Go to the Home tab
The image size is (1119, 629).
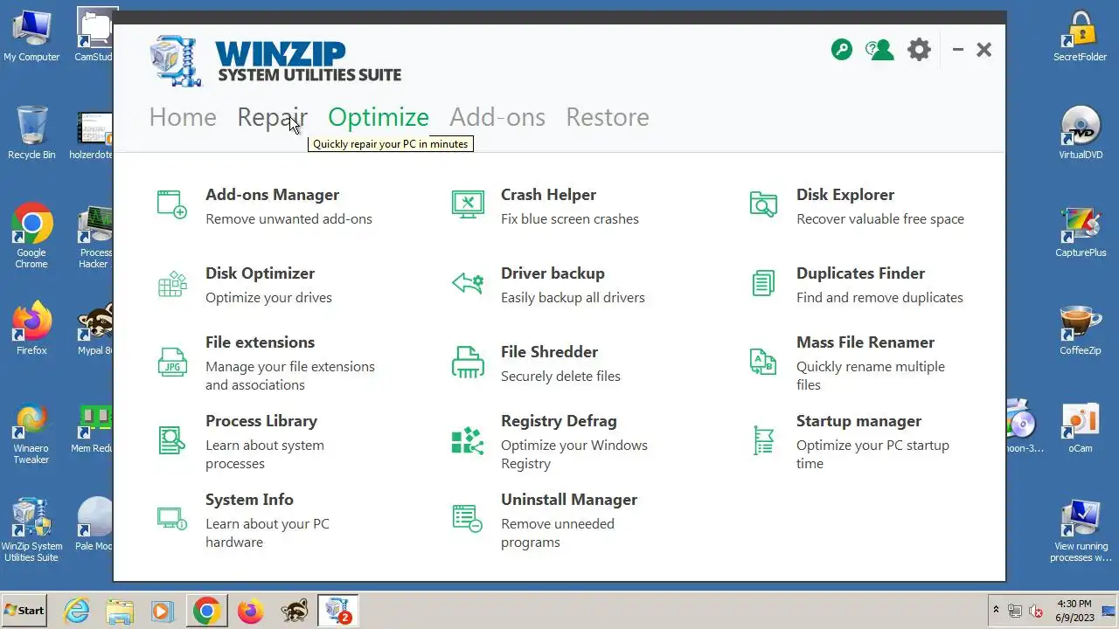(183, 117)
